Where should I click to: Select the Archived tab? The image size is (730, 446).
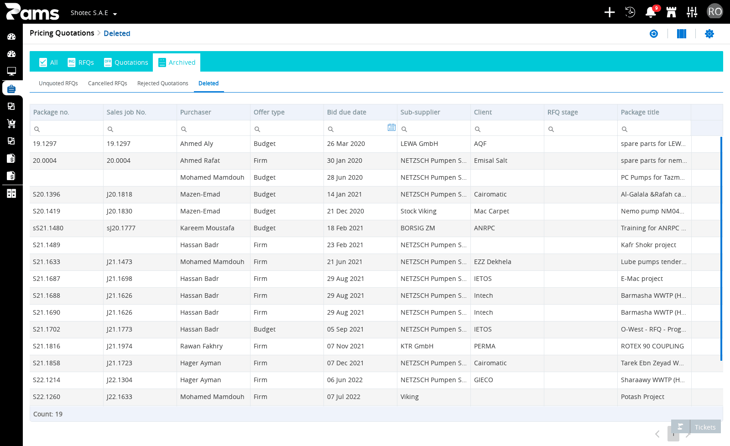pos(177,62)
